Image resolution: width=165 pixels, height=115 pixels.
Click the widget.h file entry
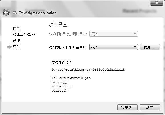[x=59, y=91]
